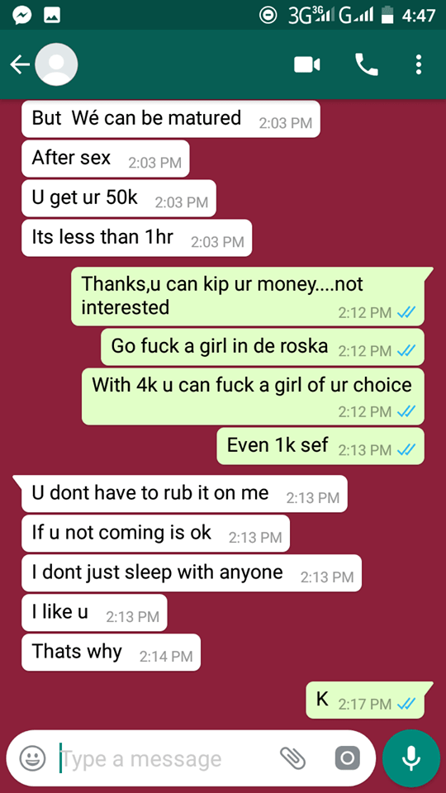Viewport: 446px width, 793px height.
Task: Select the 'I dont just sleep with anyone' message
Action: point(192,573)
